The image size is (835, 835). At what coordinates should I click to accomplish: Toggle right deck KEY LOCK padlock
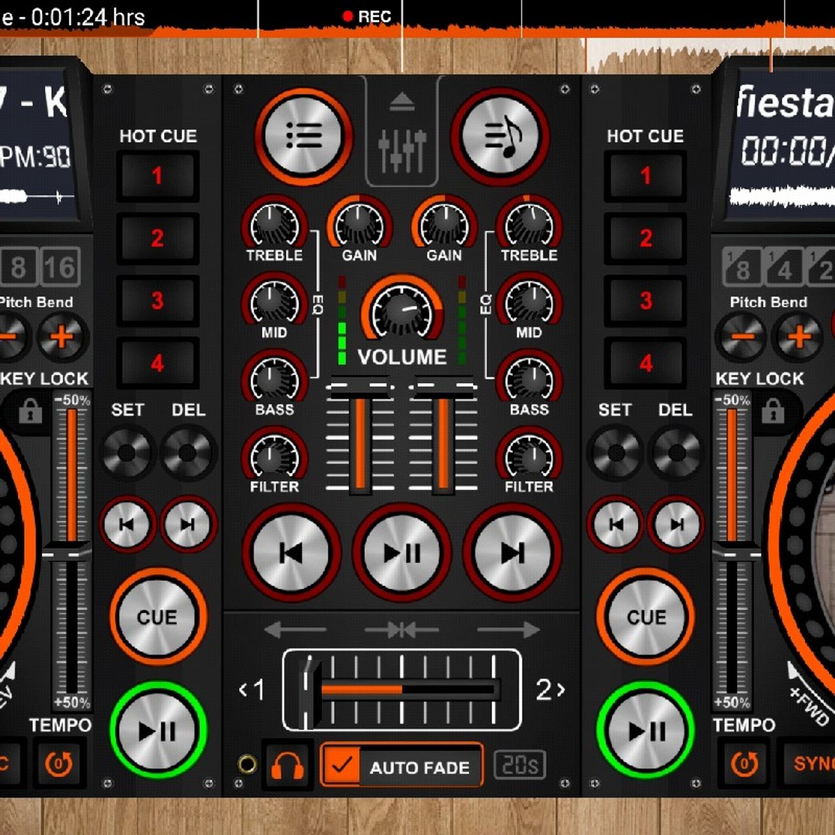point(773,412)
